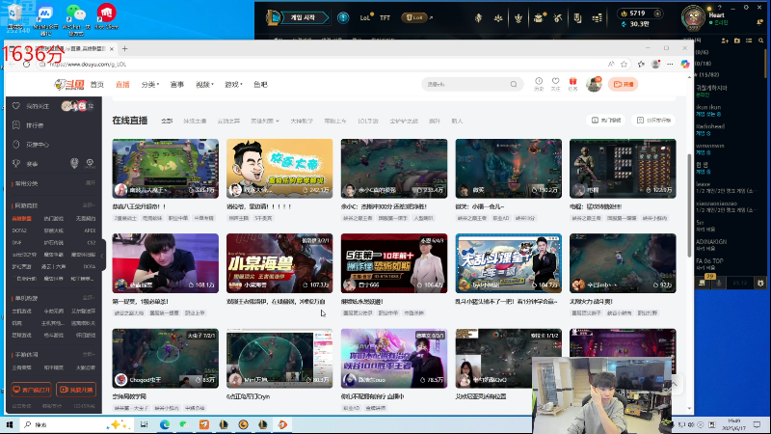Select DOTA2 in sidebar game list
The width and height of the screenshot is (771, 434).
(x=19, y=231)
